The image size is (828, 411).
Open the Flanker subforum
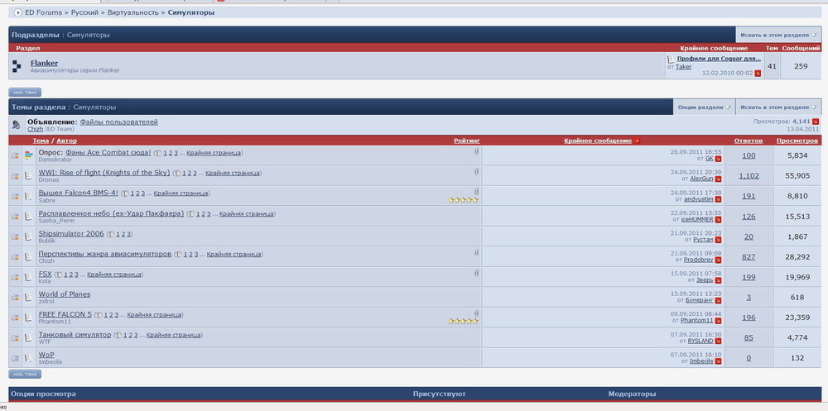click(45, 63)
